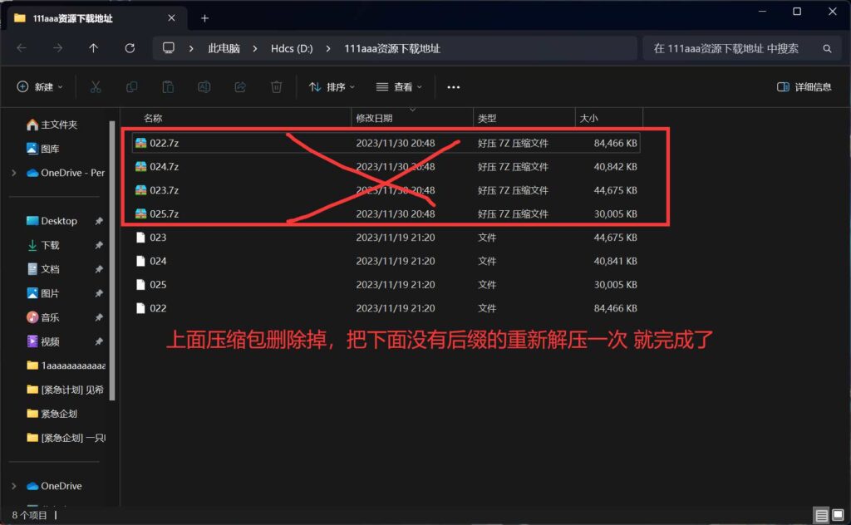Viewport: 851px width, 525px height.
Task: Sort by the 大小 column header
Action: [588, 118]
